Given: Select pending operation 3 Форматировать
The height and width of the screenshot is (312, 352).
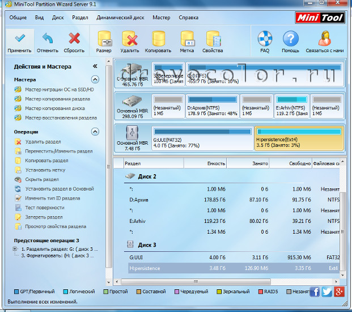Looking at the screenshot, I should (57, 256).
